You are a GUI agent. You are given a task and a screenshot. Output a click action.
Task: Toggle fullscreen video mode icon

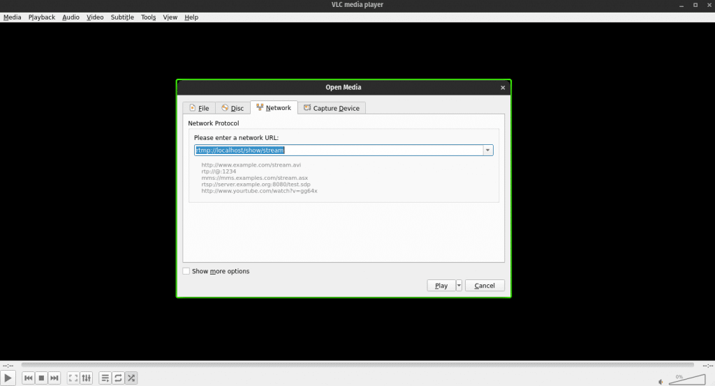tap(73, 378)
